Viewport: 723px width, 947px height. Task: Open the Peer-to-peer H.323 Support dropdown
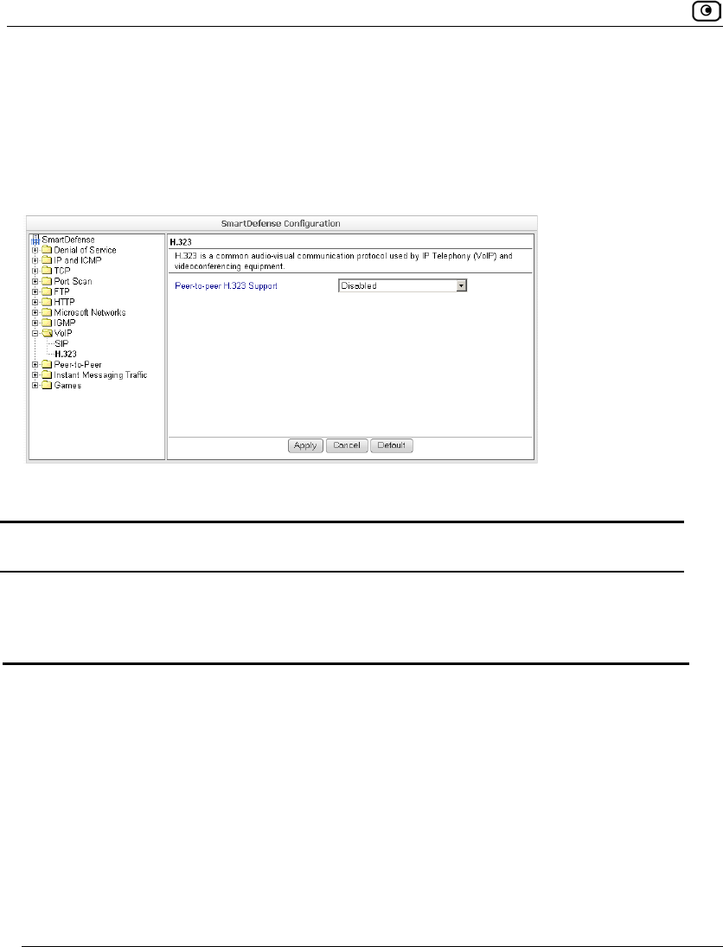pos(462,285)
